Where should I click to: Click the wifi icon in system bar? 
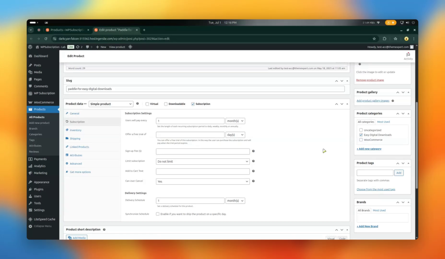tap(379, 23)
